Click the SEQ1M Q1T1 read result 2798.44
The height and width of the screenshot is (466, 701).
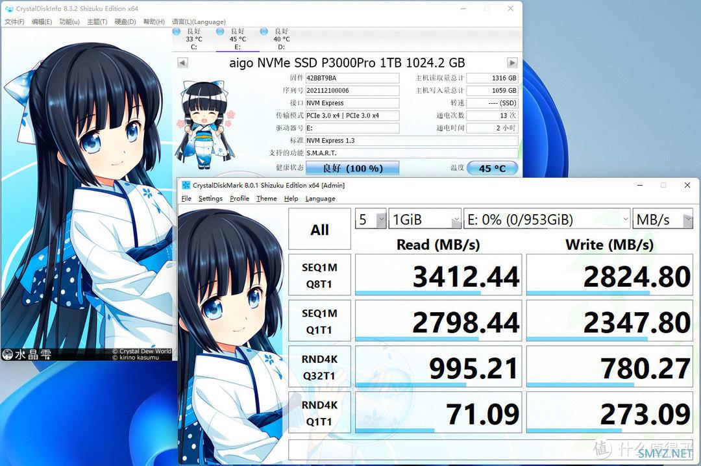tap(439, 321)
